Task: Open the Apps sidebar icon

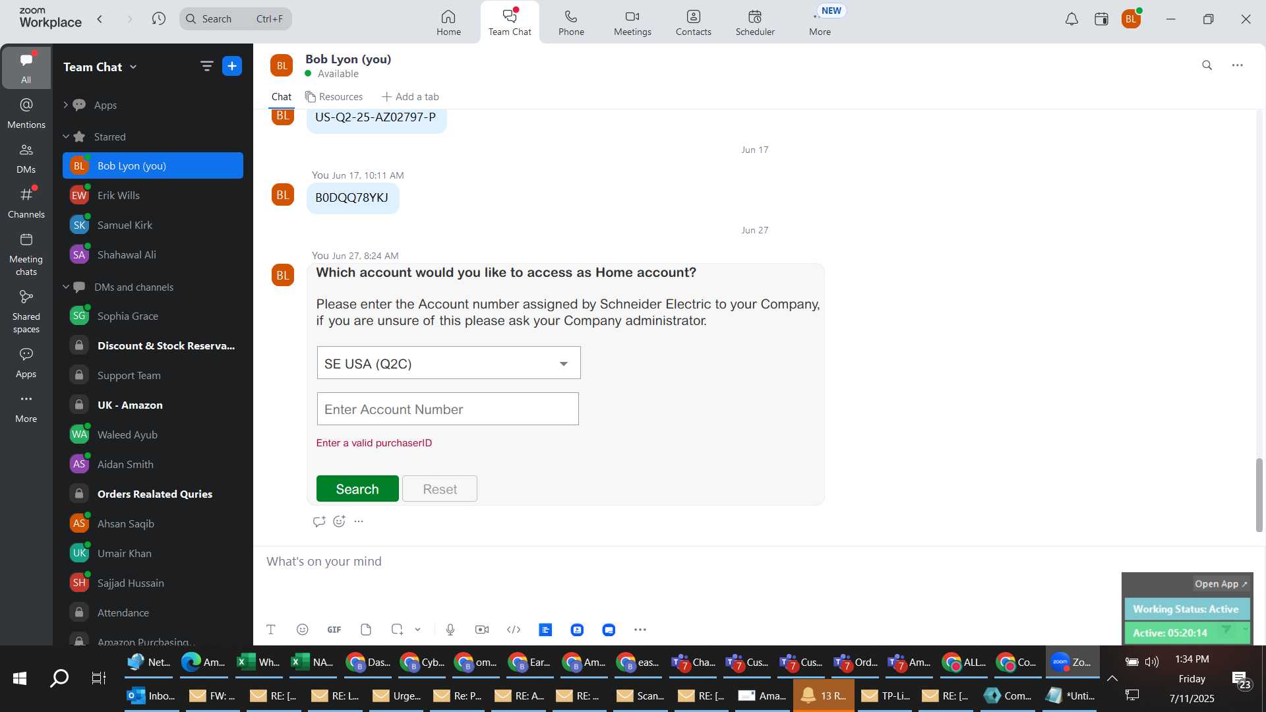Action: 26,363
